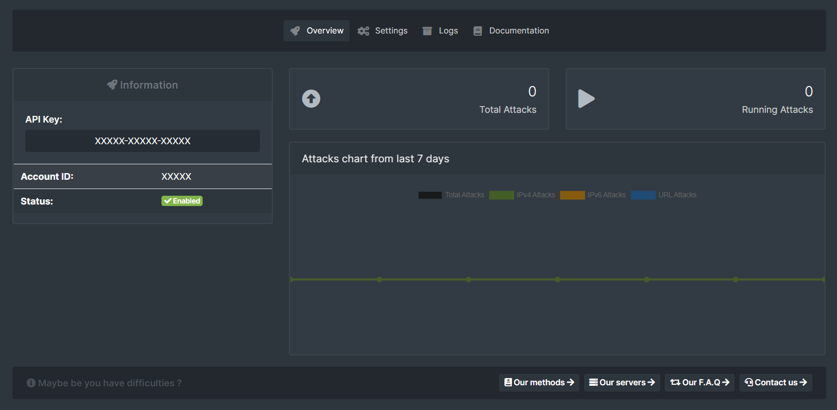Click the book icon in Our methods
This screenshot has height=410, width=837.
point(508,382)
